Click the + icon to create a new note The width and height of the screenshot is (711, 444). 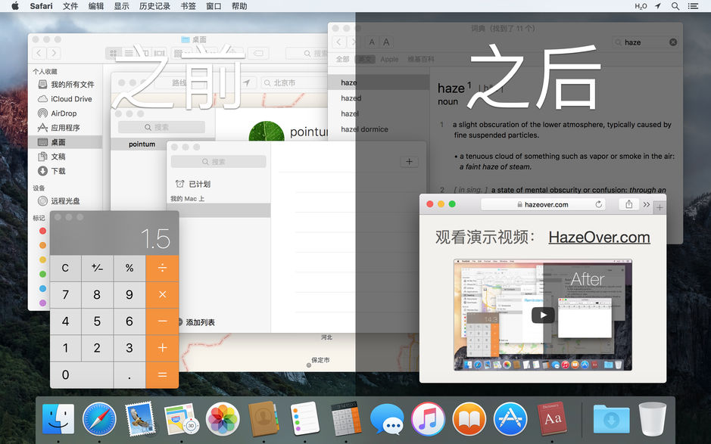coord(409,161)
